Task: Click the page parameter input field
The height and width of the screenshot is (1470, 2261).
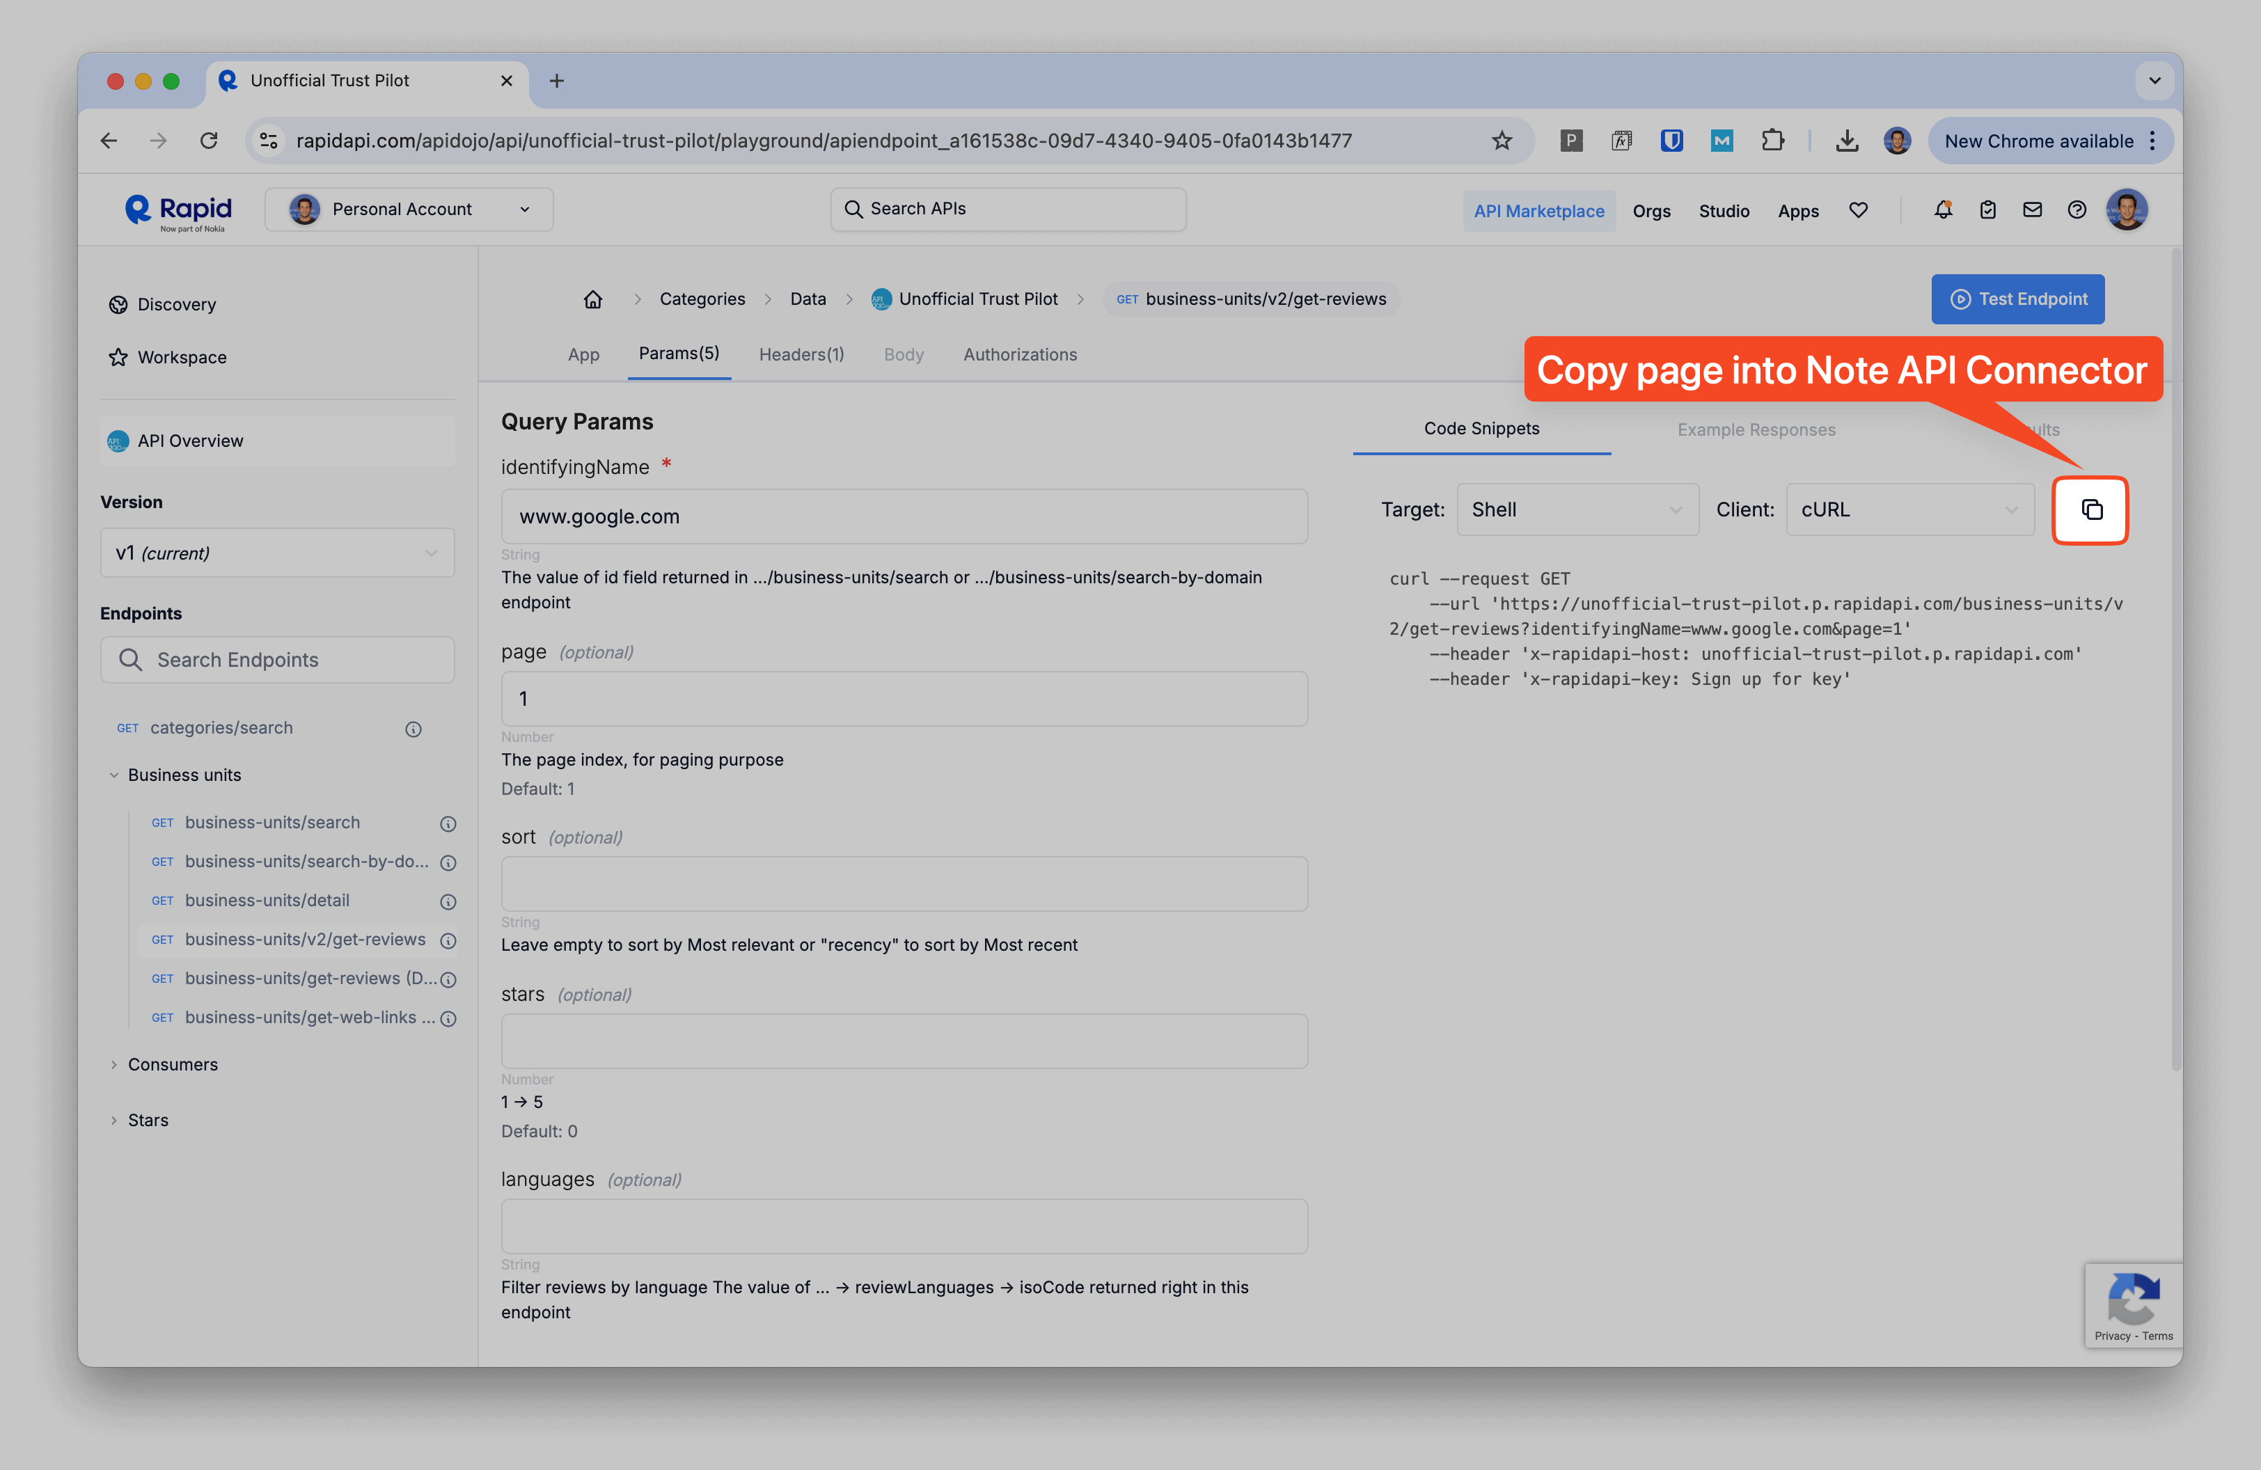Action: 904,699
